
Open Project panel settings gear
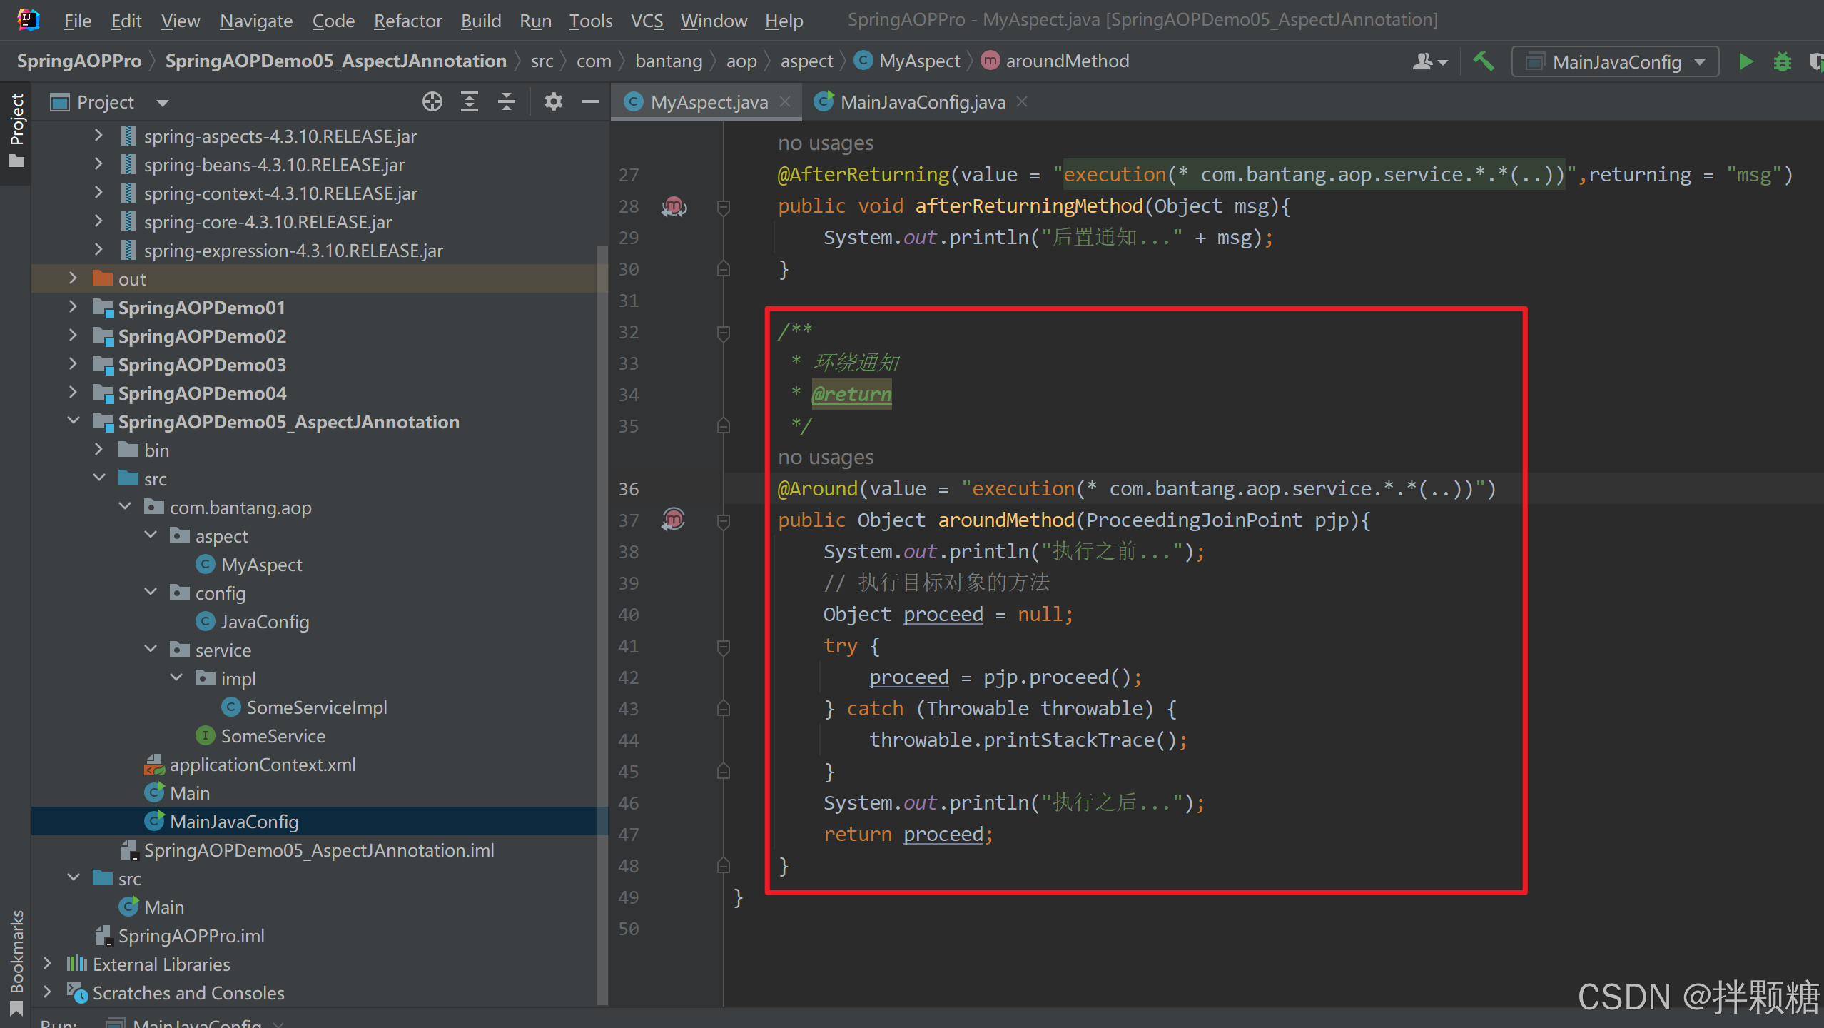553,102
